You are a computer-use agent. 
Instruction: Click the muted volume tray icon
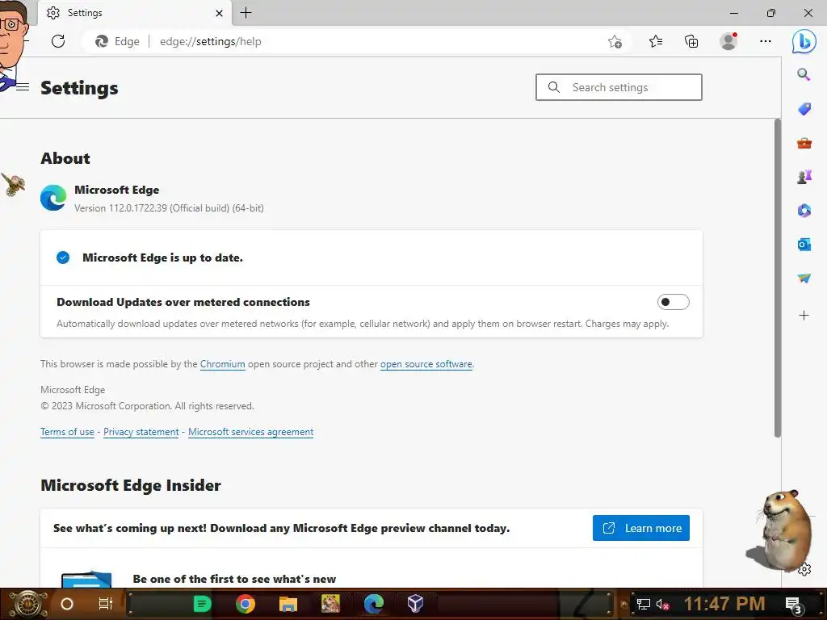(662, 604)
